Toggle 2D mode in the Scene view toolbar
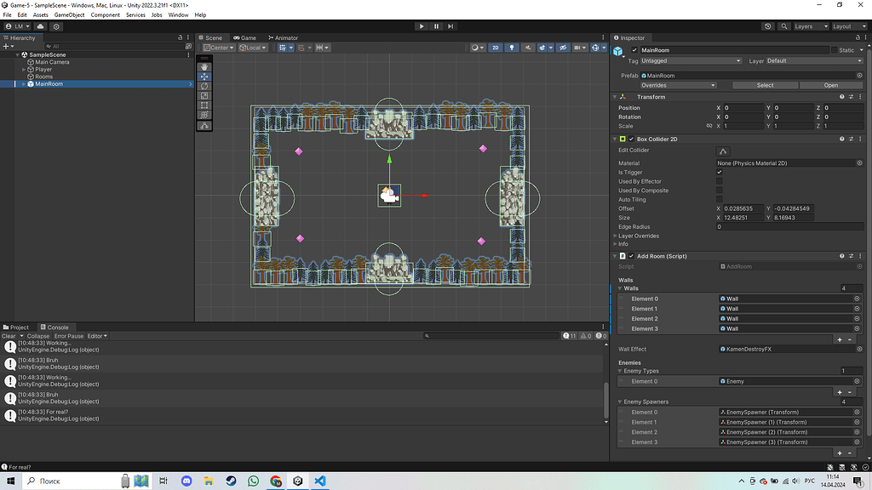The image size is (872, 490). [x=496, y=48]
